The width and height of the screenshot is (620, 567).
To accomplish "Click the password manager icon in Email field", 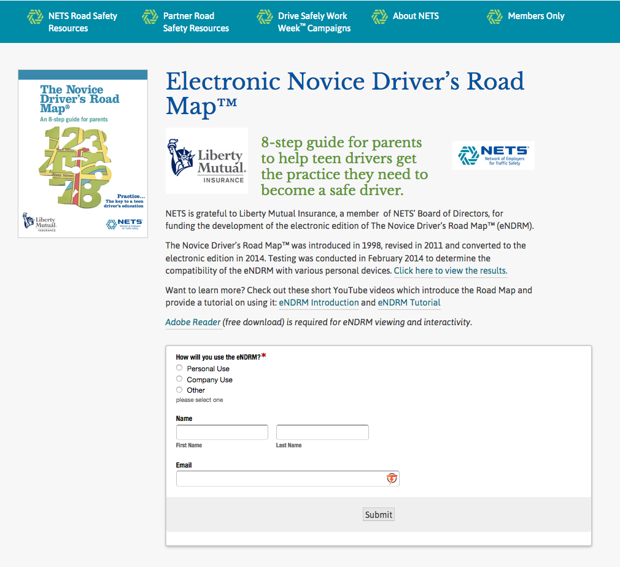I will coord(391,479).
